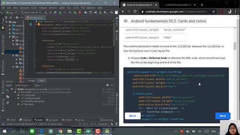Click the hamburger menu on the codelab page

coord(126,21)
